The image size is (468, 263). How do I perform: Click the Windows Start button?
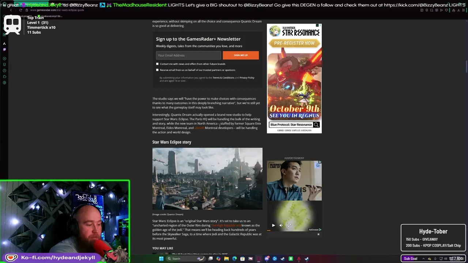(x=161, y=259)
